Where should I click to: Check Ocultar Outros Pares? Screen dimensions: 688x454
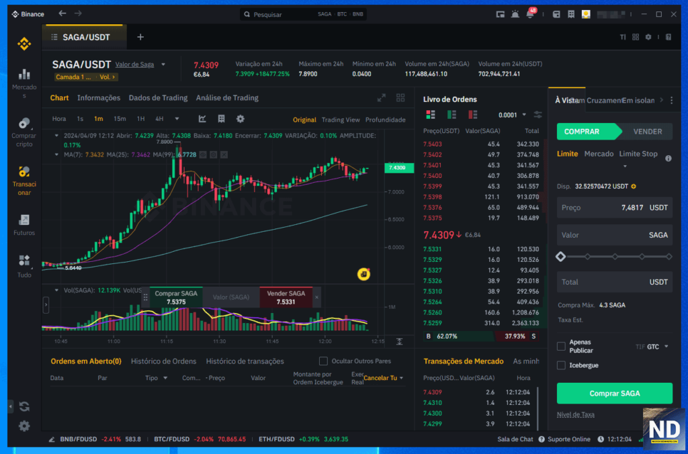(x=323, y=361)
